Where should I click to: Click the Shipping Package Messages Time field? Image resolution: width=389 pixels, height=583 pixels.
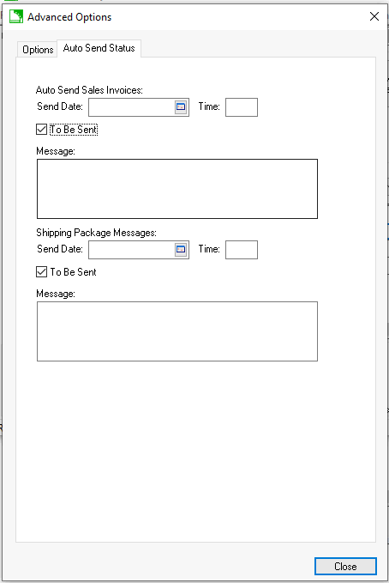pos(242,250)
